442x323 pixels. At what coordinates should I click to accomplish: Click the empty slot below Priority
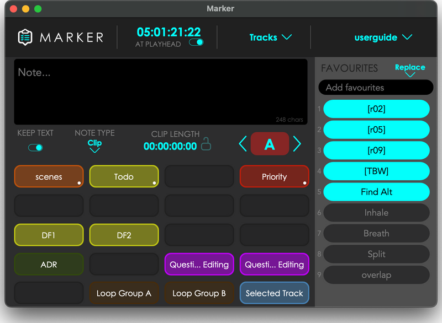[x=274, y=206]
